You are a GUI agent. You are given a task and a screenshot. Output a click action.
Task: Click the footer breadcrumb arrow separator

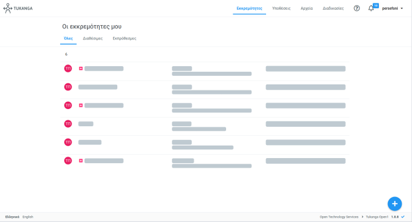[362, 217]
